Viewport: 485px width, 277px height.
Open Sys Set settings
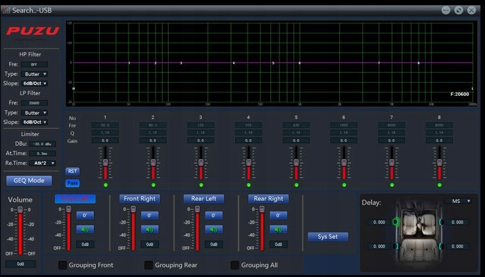[x=327, y=237]
